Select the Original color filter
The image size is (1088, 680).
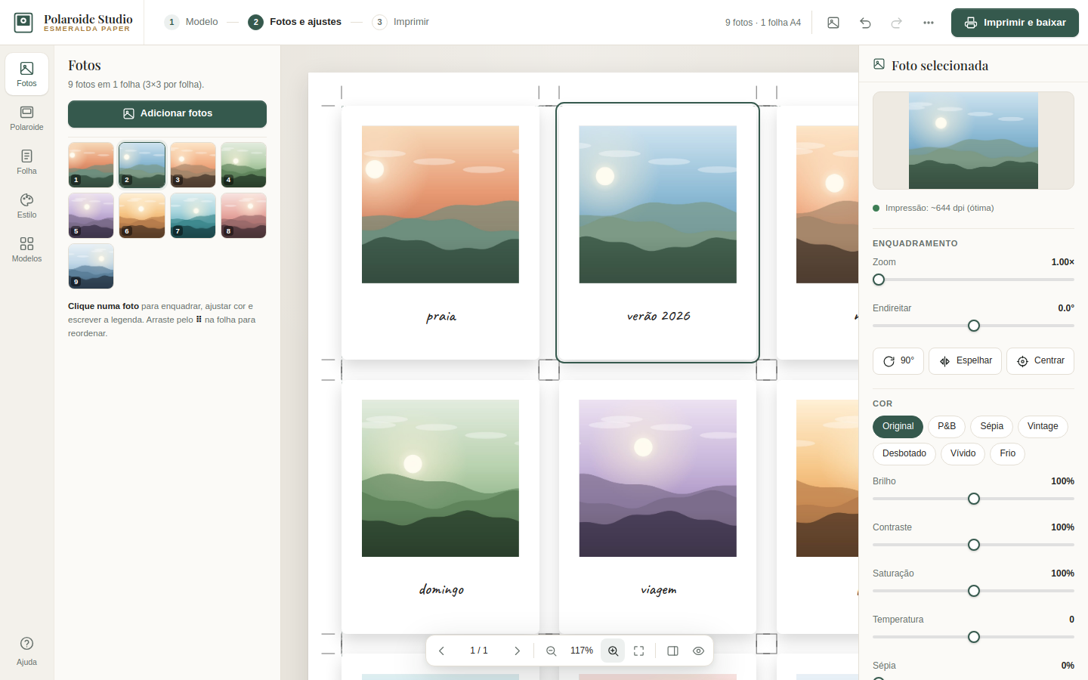(898, 427)
